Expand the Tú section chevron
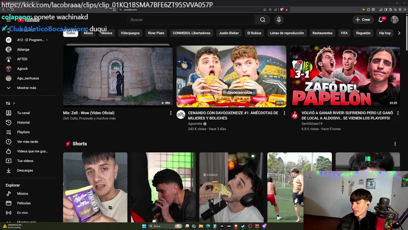This screenshot has width=408, height=230. click(x=14, y=103)
